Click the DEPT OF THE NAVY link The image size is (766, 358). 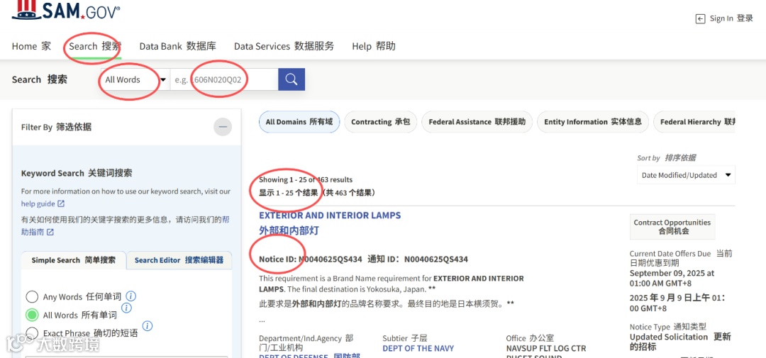pos(418,348)
